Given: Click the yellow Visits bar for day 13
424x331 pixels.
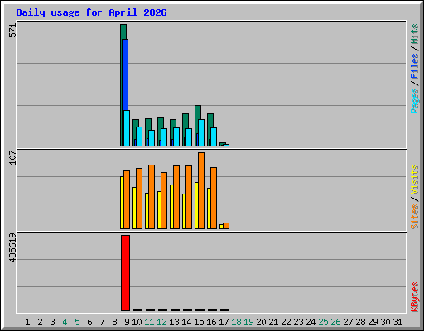Looking at the screenshot, I should 171,207.
